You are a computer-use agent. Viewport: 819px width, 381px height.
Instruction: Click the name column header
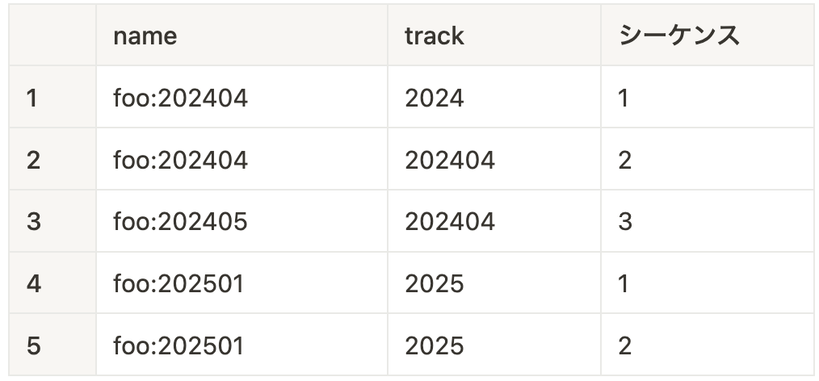point(241,35)
